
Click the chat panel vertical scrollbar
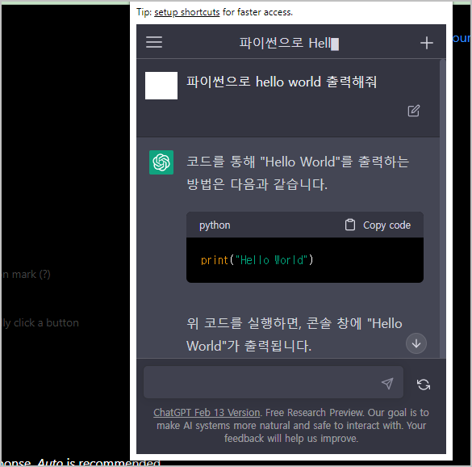click(x=442, y=208)
